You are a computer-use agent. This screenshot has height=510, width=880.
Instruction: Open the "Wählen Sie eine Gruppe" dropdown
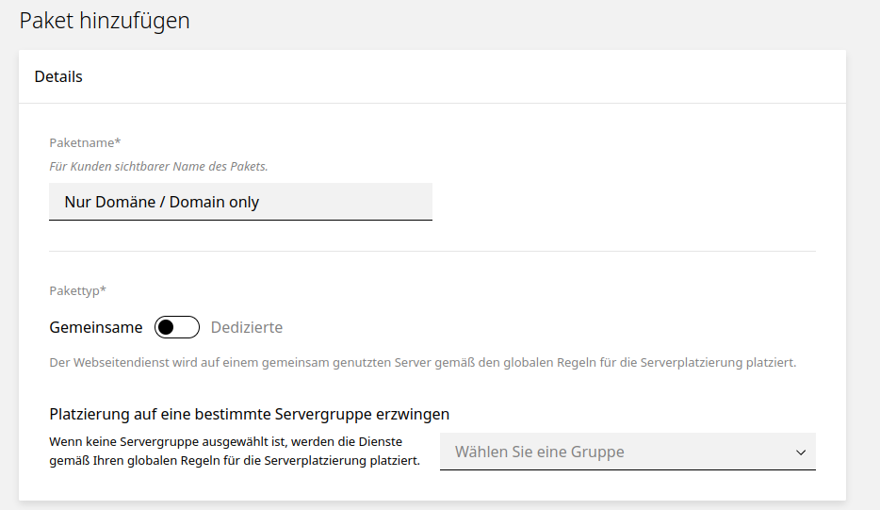627,452
